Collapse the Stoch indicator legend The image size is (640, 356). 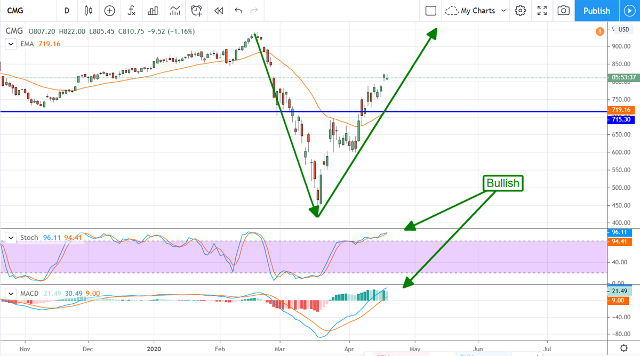click(10, 237)
